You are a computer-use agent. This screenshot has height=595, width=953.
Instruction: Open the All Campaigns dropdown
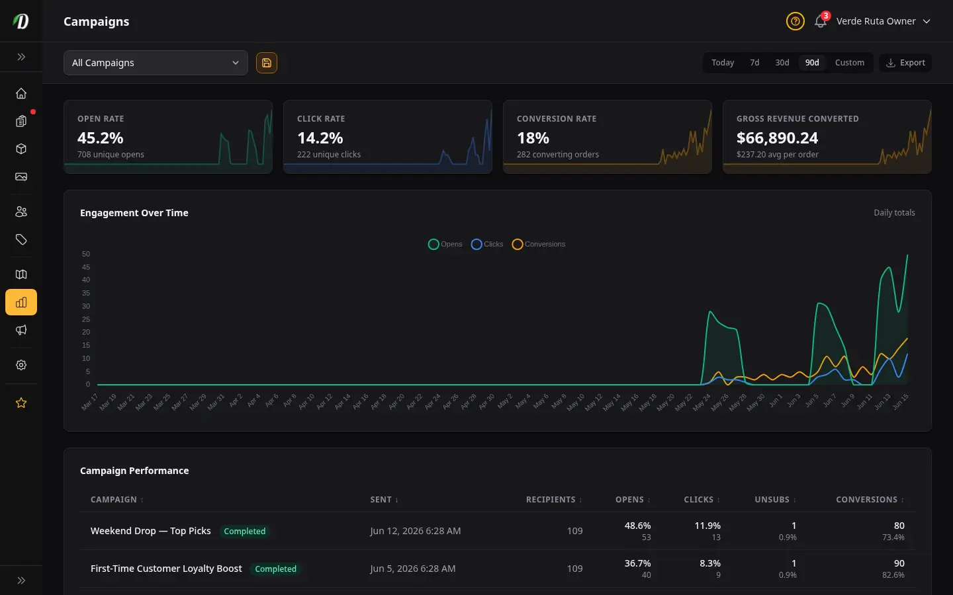click(x=156, y=63)
